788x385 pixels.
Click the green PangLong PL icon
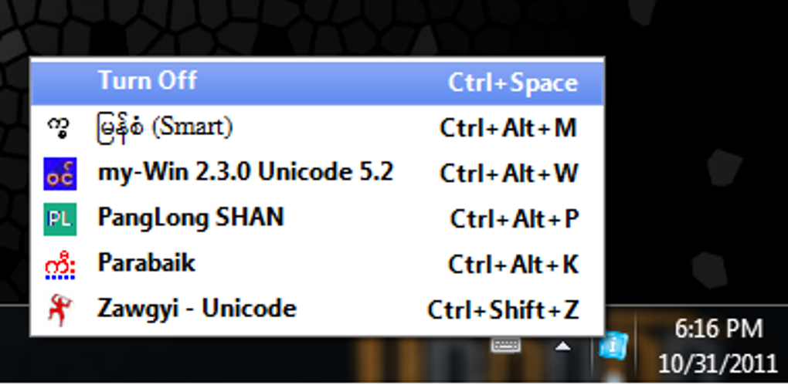59,218
